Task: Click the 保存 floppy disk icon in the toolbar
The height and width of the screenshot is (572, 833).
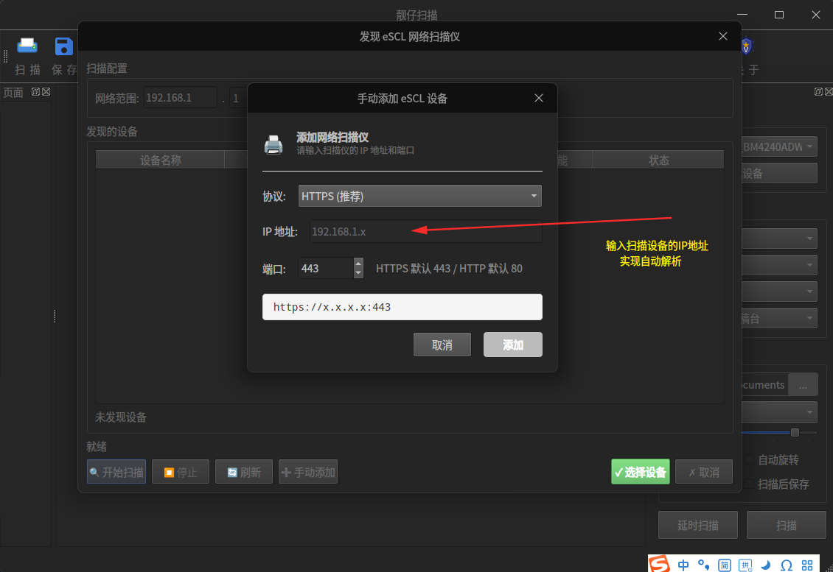Action: coord(63,46)
